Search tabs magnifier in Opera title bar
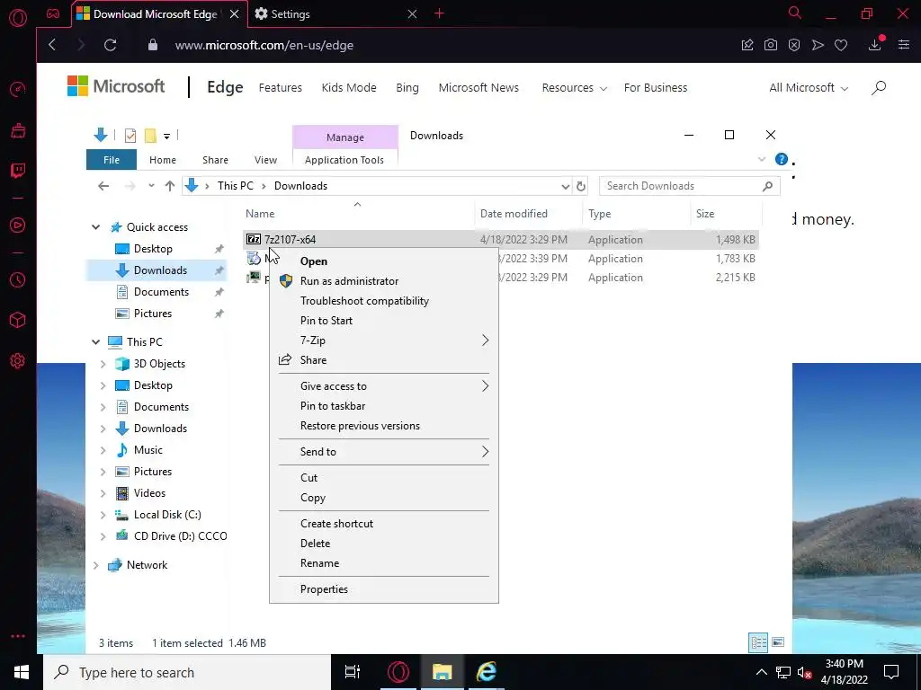Viewport: 921px width, 690px height. [795, 13]
